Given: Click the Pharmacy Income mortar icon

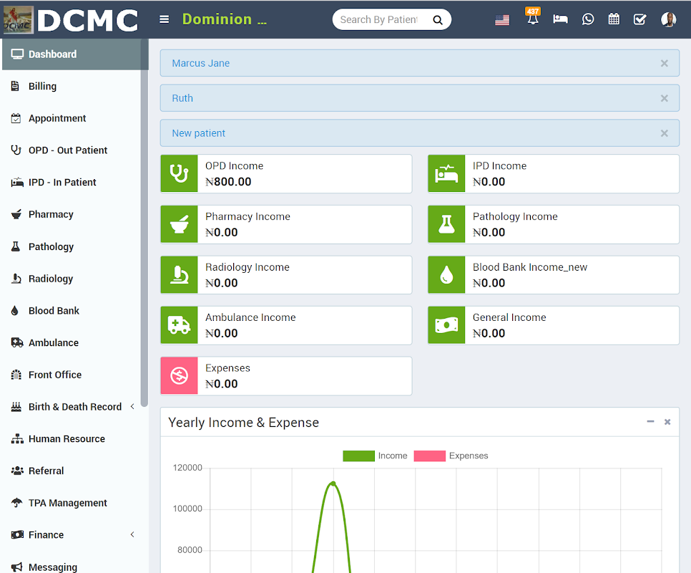Looking at the screenshot, I should [x=180, y=224].
